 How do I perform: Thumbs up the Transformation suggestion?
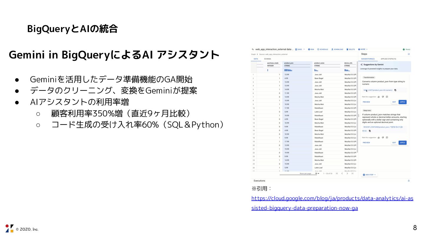point(379,97)
